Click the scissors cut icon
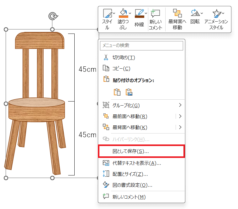The width and height of the screenshot is (238, 209). click(x=106, y=57)
